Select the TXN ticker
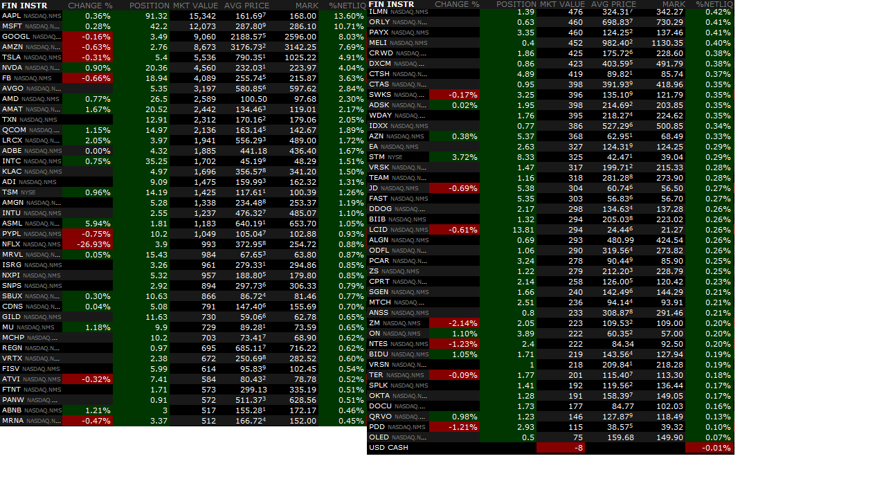 pyautogui.click(x=9, y=119)
